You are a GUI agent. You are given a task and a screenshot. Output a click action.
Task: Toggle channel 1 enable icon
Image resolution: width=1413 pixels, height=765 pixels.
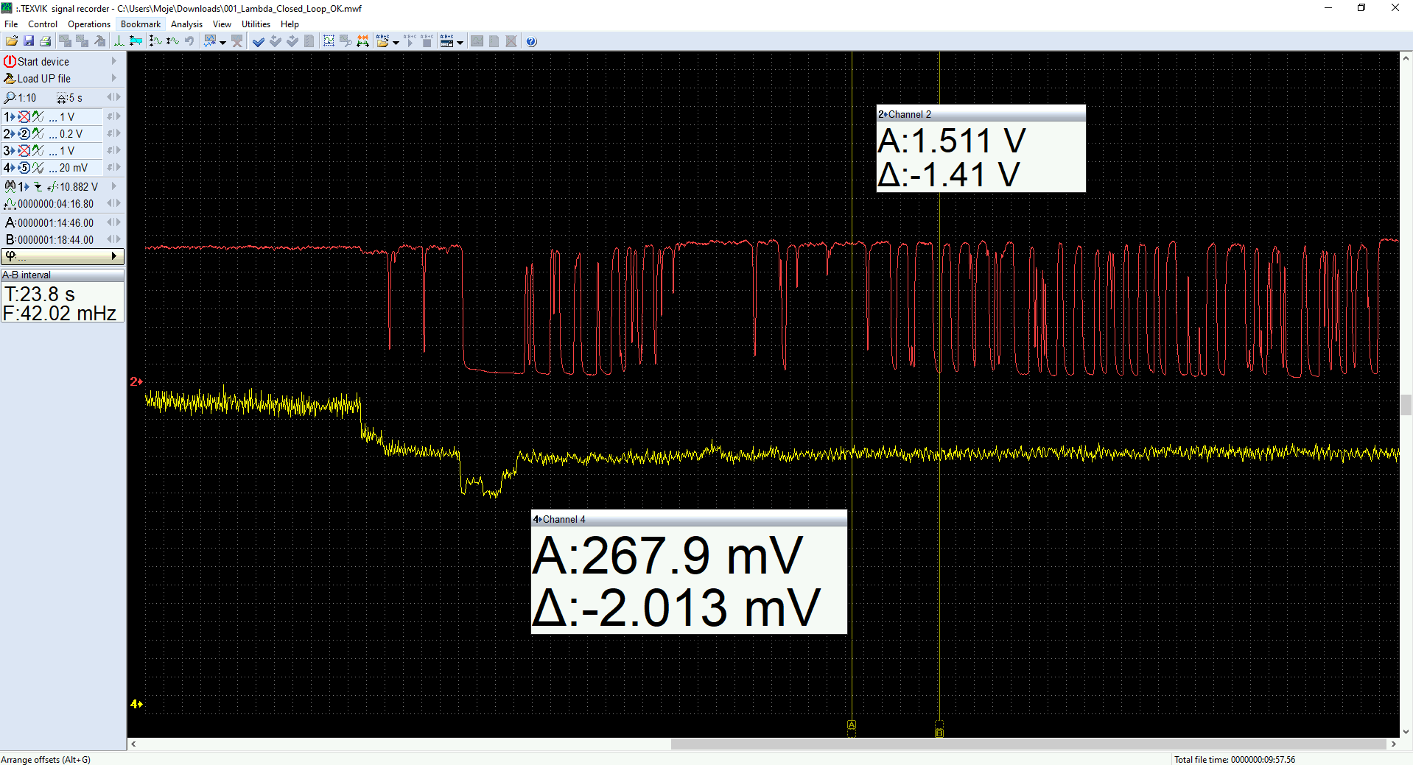(24, 117)
